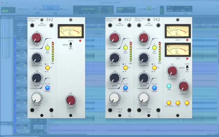This screenshot has height=137, width=219.
Task: Toggle the CH A Mid 15/30 IPS button
Action: coord(126,68)
